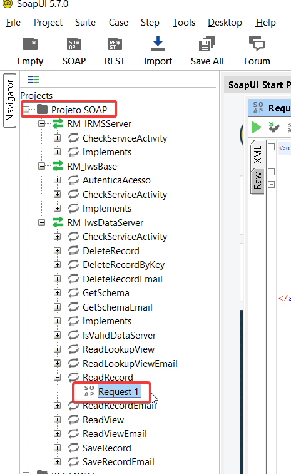Create a new REST project
The width and height of the screenshot is (291, 474).
click(115, 44)
